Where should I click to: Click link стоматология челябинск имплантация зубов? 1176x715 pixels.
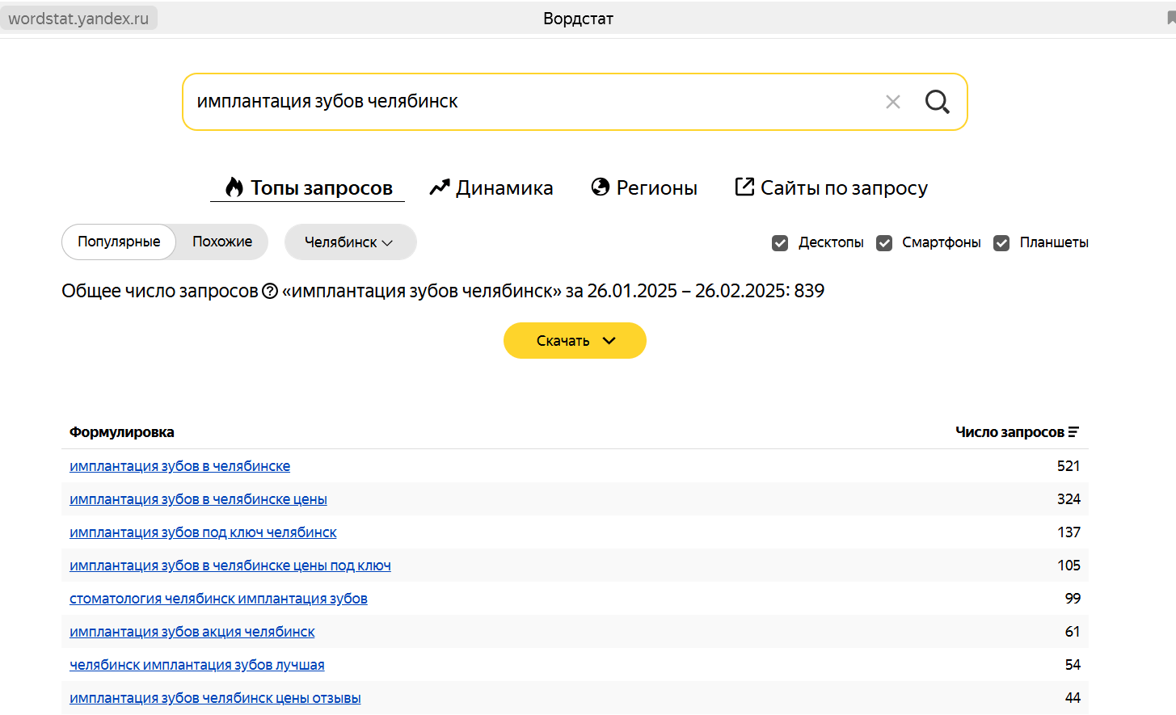tap(218, 599)
